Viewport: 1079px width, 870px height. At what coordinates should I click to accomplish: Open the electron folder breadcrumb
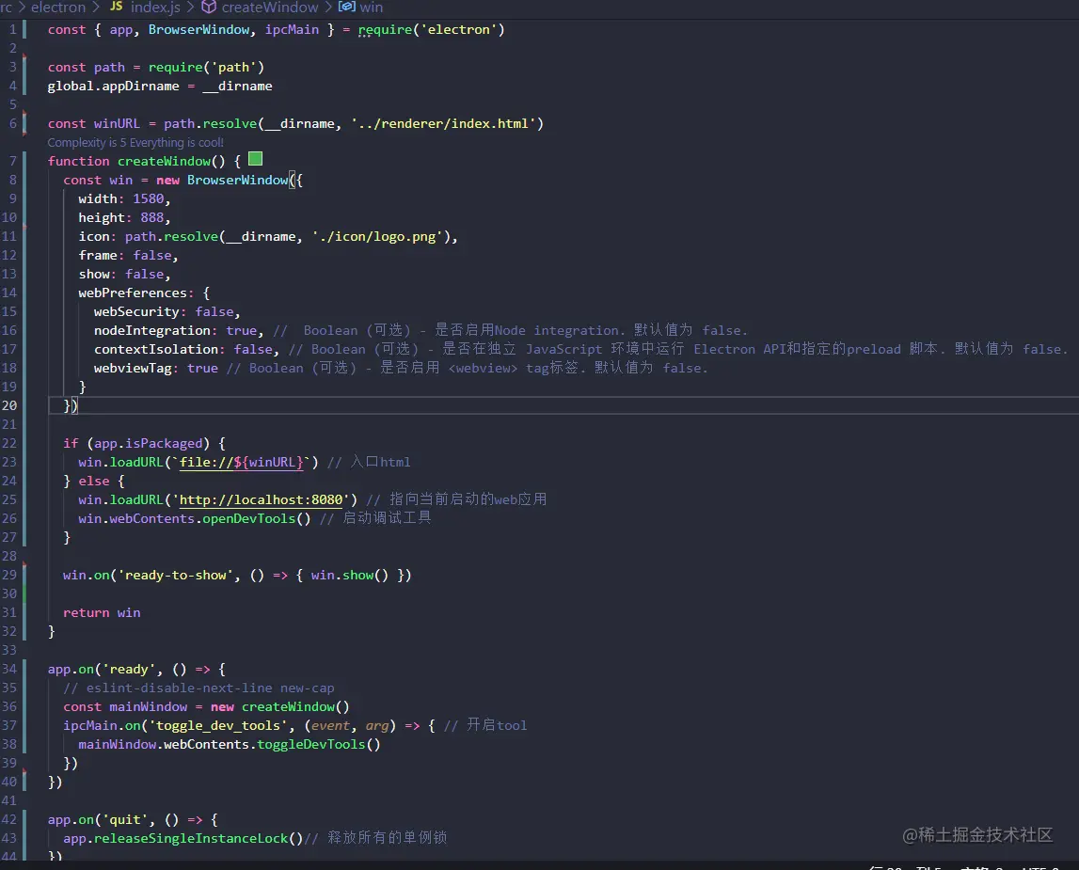(57, 8)
